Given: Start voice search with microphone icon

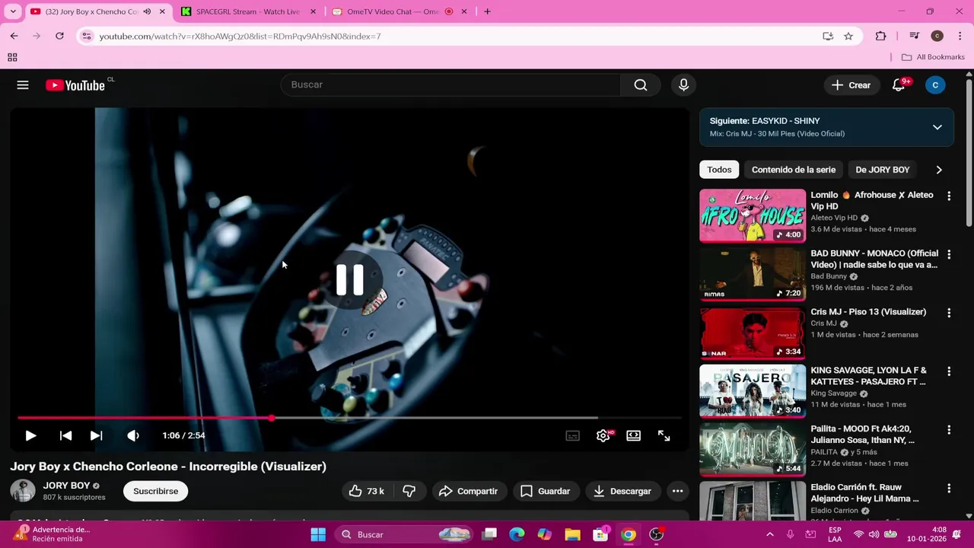Looking at the screenshot, I should point(683,85).
